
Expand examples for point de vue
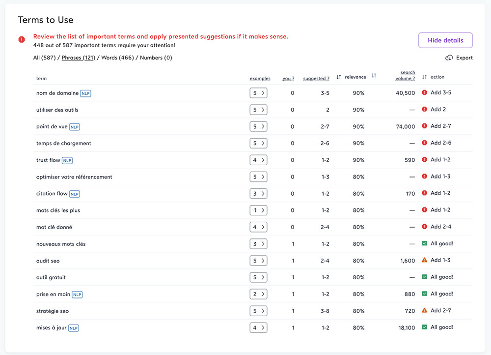(258, 126)
